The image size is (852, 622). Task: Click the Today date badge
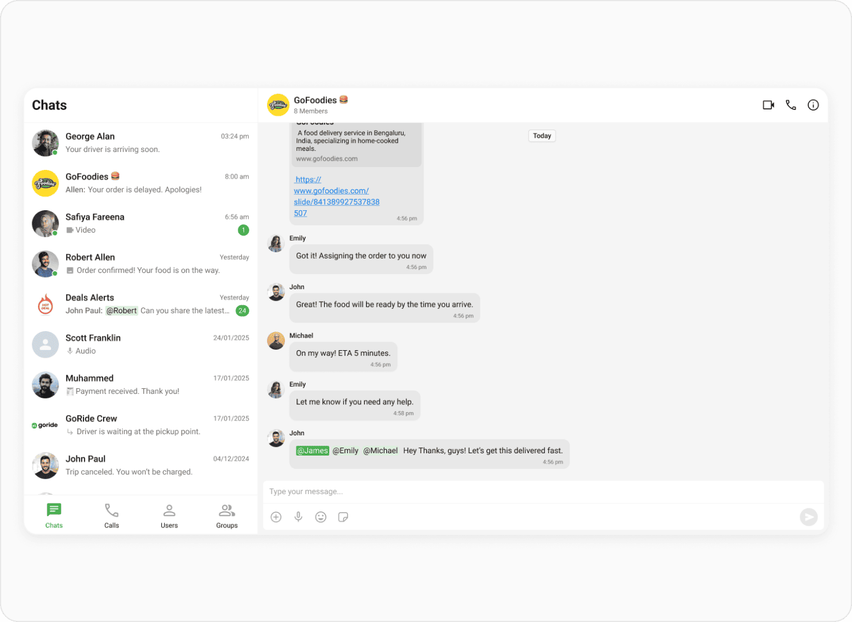(x=542, y=136)
